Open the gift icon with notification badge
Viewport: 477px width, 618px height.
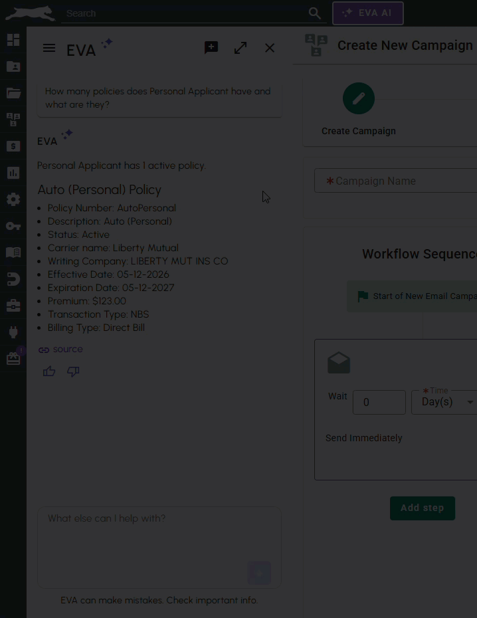(x=13, y=358)
